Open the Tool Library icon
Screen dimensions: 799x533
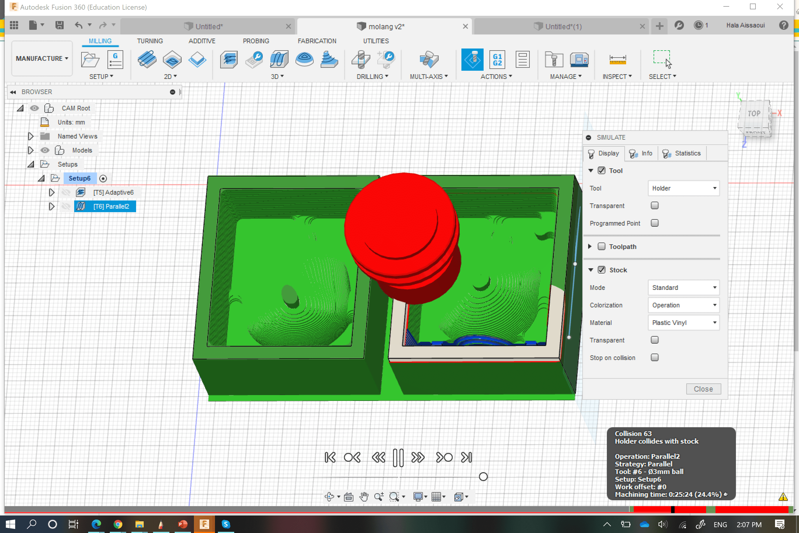point(553,60)
